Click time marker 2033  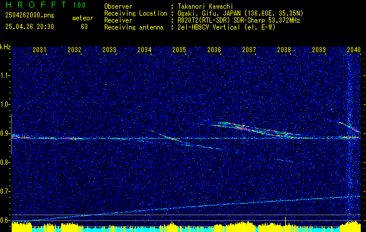coord(109,49)
